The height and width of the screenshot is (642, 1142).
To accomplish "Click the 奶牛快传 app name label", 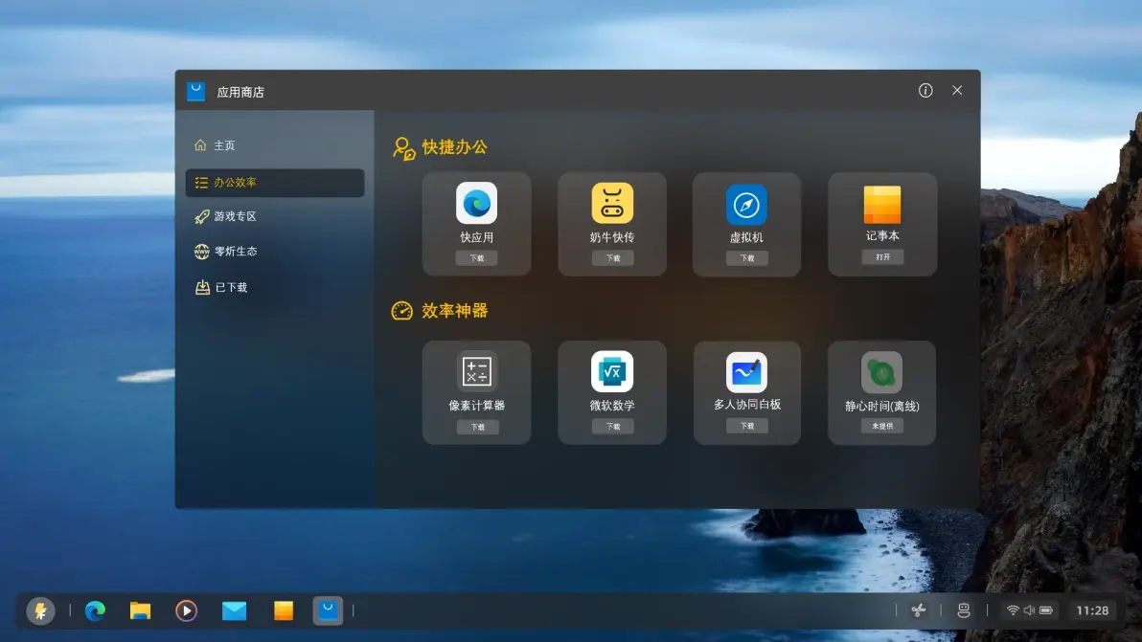I will click(612, 237).
